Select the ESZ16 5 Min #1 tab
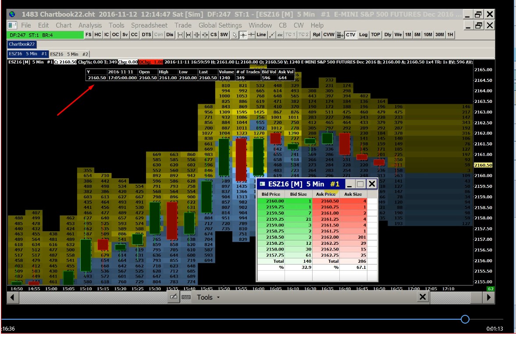 click(28, 54)
